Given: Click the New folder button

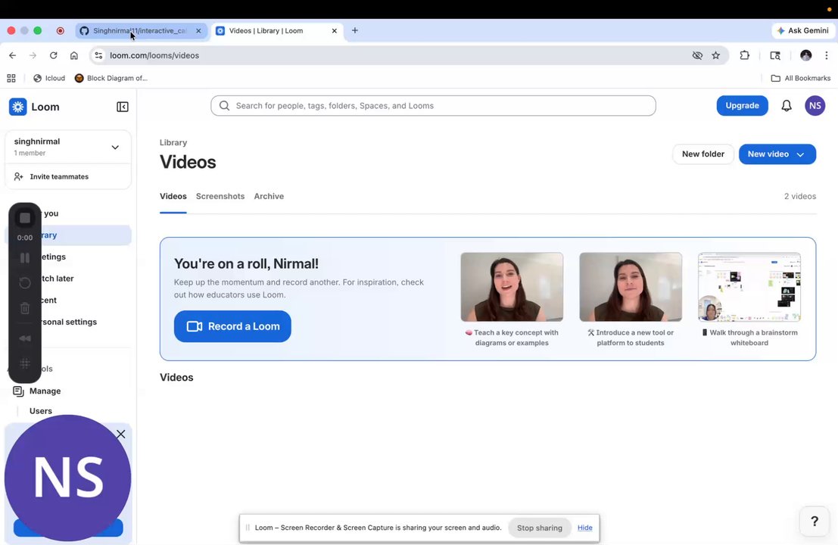Looking at the screenshot, I should click(x=702, y=154).
